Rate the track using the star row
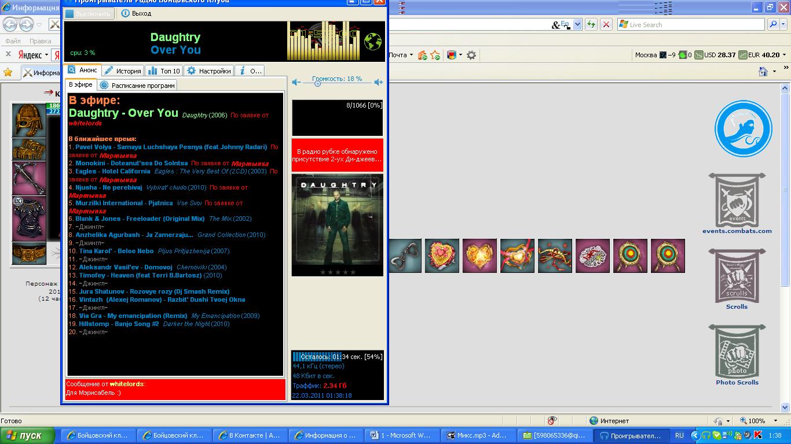791x444 pixels. click(x=338, y=272)
